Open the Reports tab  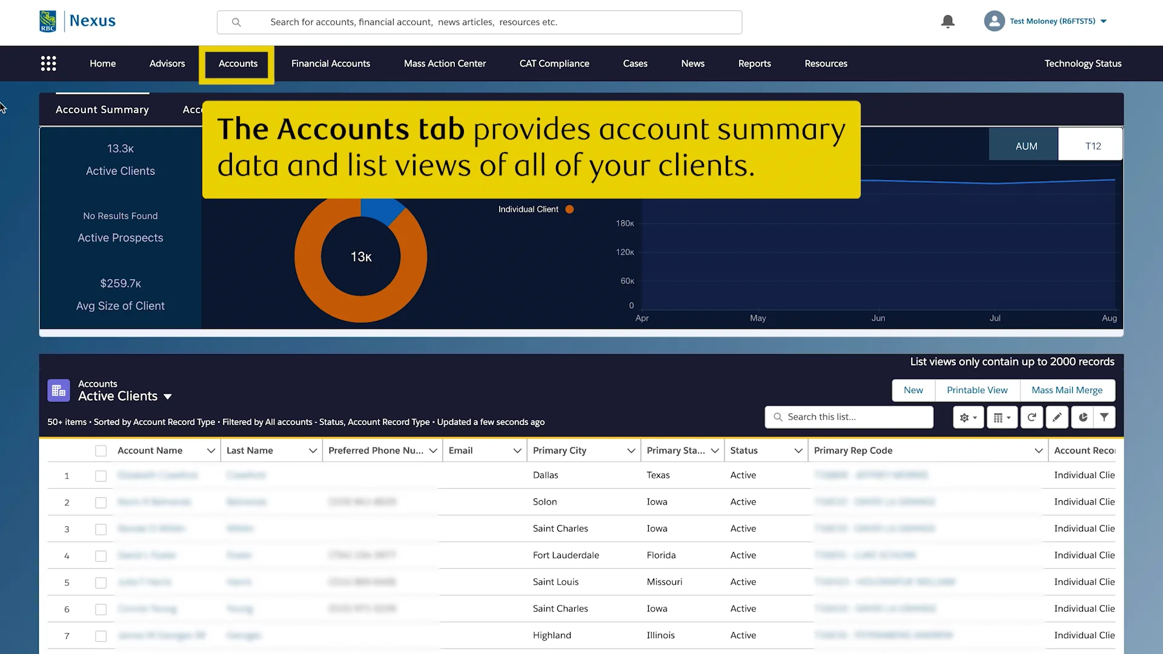754,64
